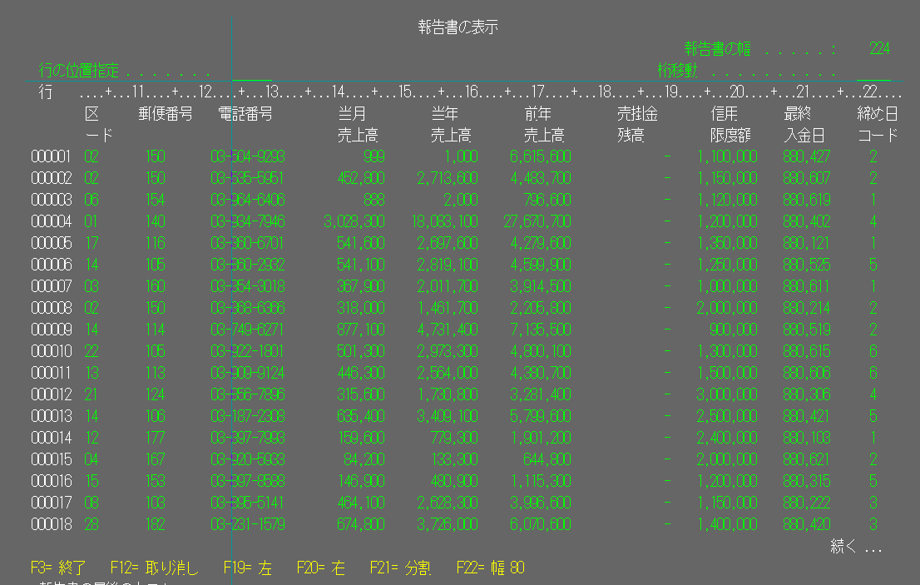Click row number 000001
This screenshot has height=585, width=920.
tap(51, 156)
